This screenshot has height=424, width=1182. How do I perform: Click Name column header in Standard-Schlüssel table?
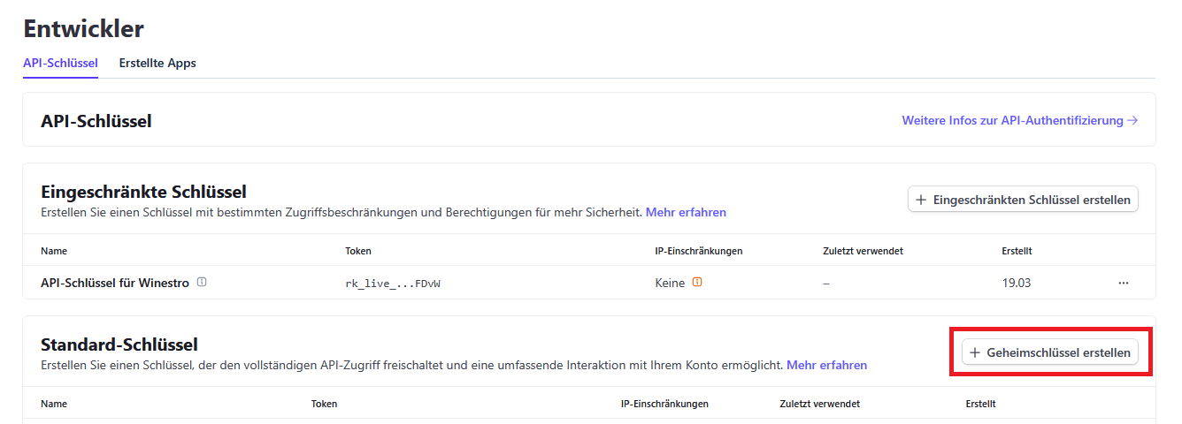54,404
